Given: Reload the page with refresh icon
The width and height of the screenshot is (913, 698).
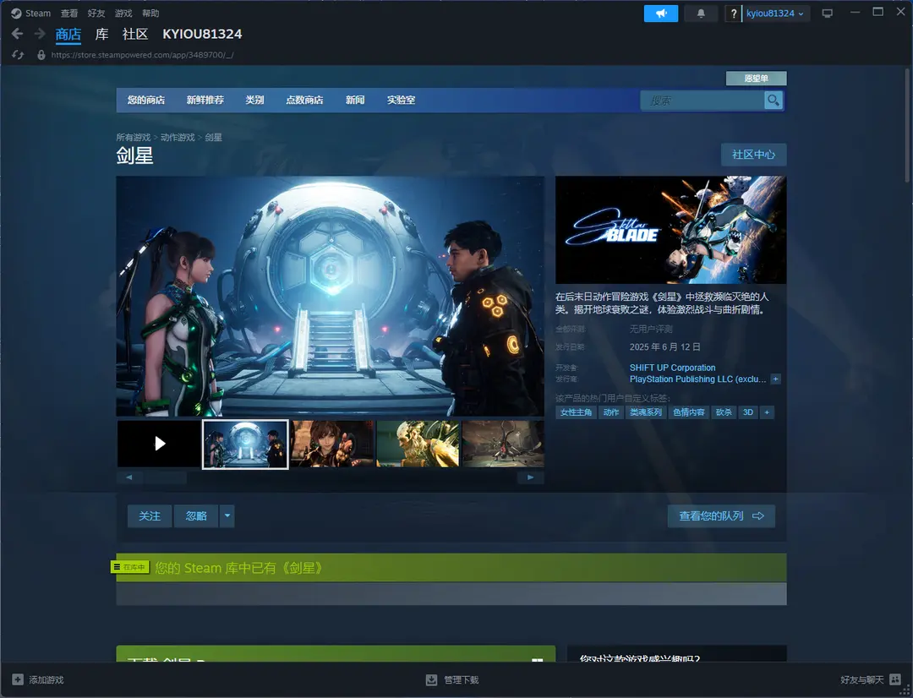Looking at the screenshot, I should 18,55.
